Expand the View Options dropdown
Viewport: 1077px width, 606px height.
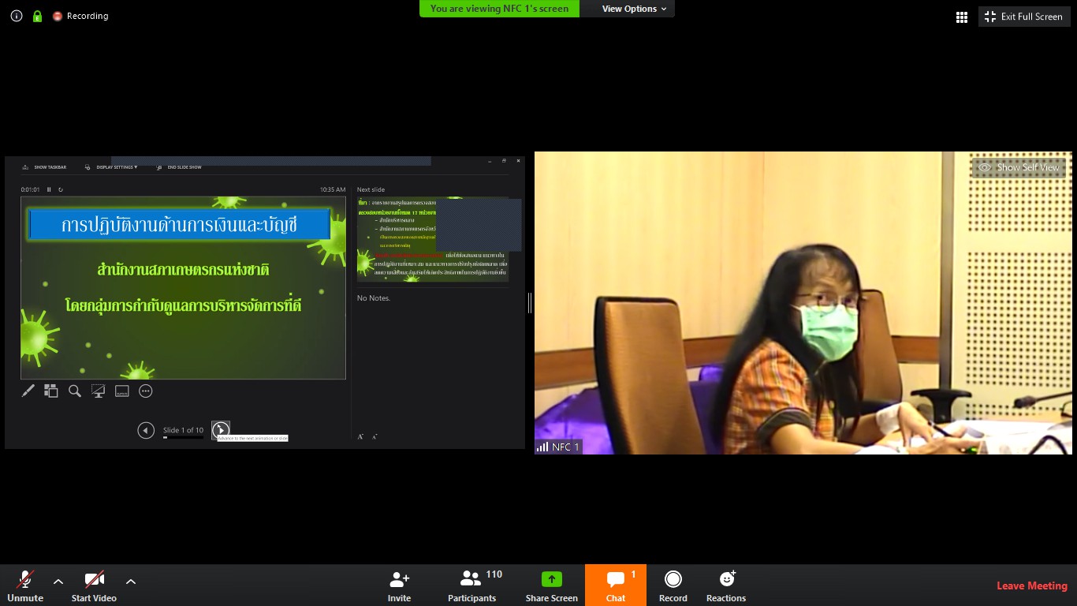point(634,9)
